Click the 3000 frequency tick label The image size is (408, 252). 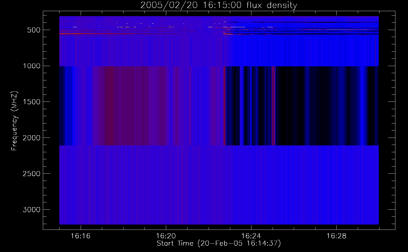click(x=32, y=210)
